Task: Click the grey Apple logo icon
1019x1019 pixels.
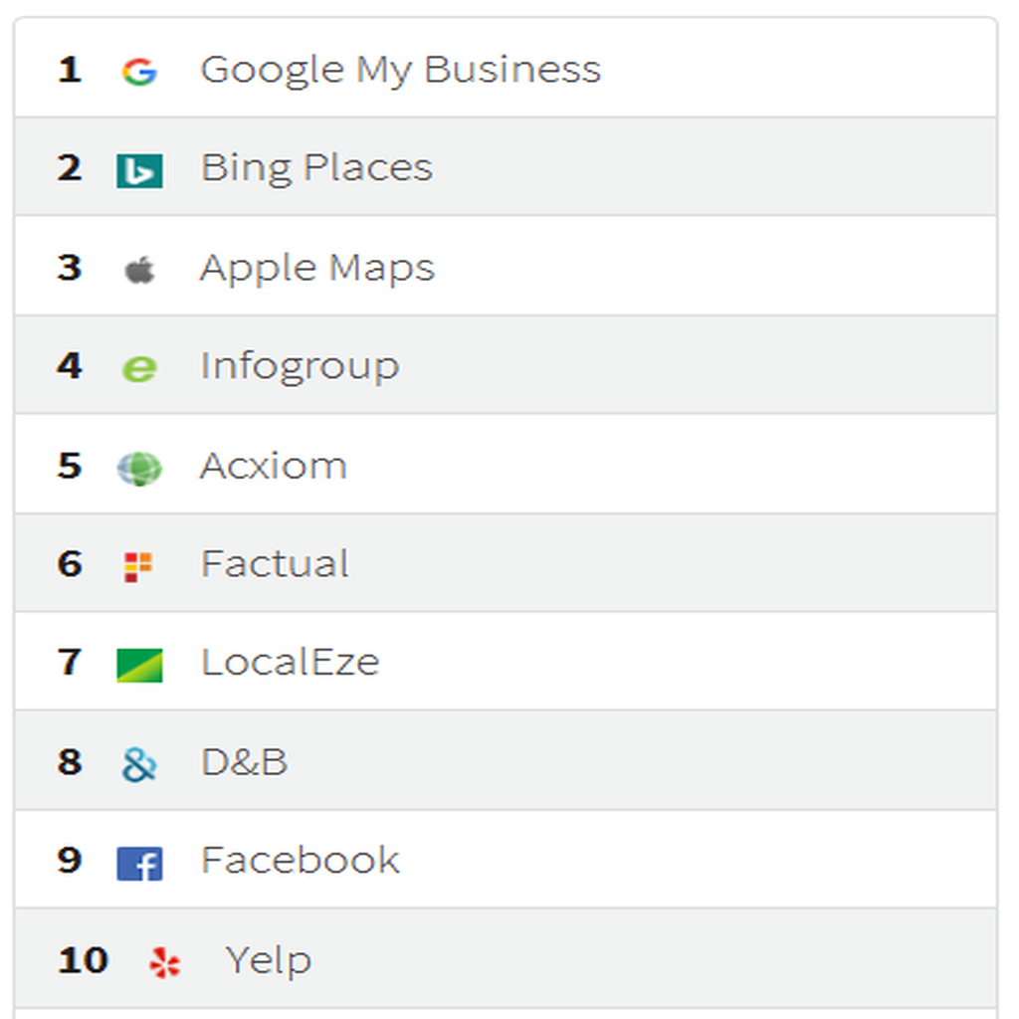Action: tap(139, 270)
